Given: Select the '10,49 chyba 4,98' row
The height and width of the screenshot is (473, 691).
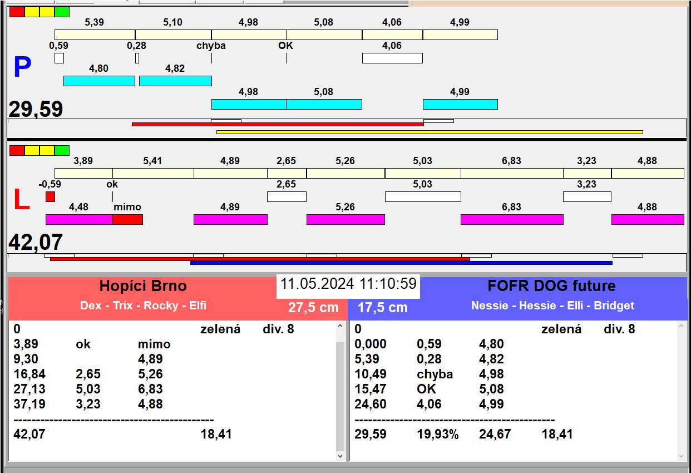Looking at the screenshot, I should pyautogui.click(x=514, y=375).
